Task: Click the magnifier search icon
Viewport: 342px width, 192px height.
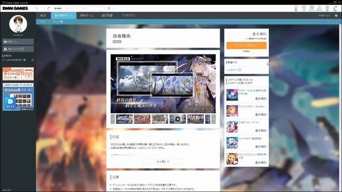Action: (109, 9)
